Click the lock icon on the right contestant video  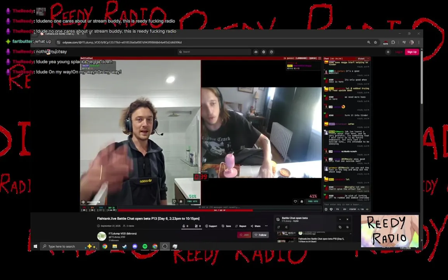click(302, 201)
